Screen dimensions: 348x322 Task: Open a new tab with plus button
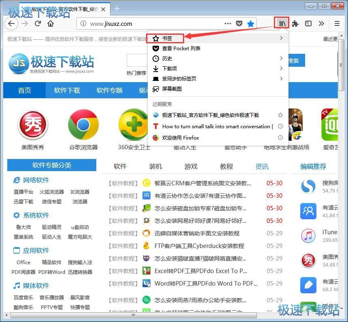pos(117,8)
